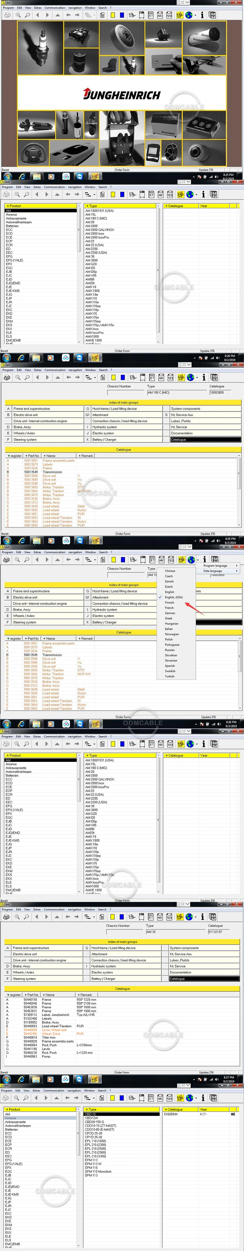
Task: Select the zoom-in magnifier in splash window toolbar
Action: coord(18,16)
